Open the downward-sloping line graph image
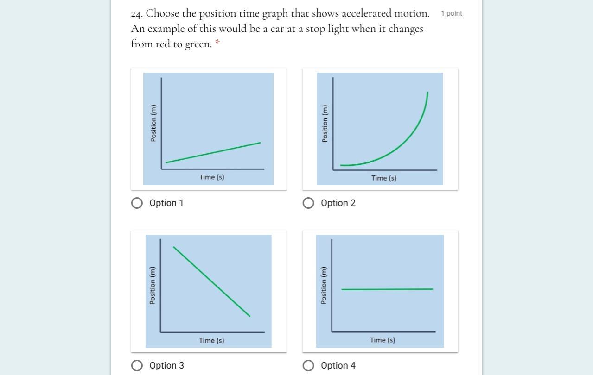 [209, 291]
